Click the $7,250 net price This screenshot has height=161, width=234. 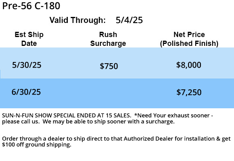189,92
